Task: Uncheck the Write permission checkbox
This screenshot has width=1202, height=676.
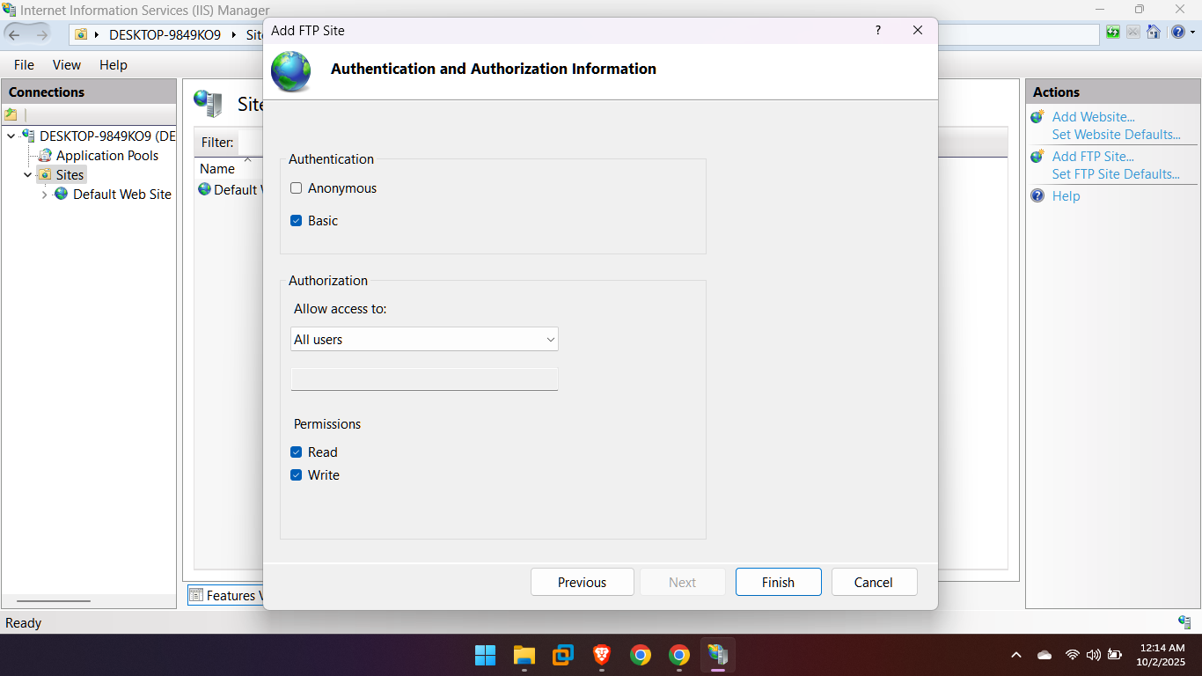Action: [297, 475]
